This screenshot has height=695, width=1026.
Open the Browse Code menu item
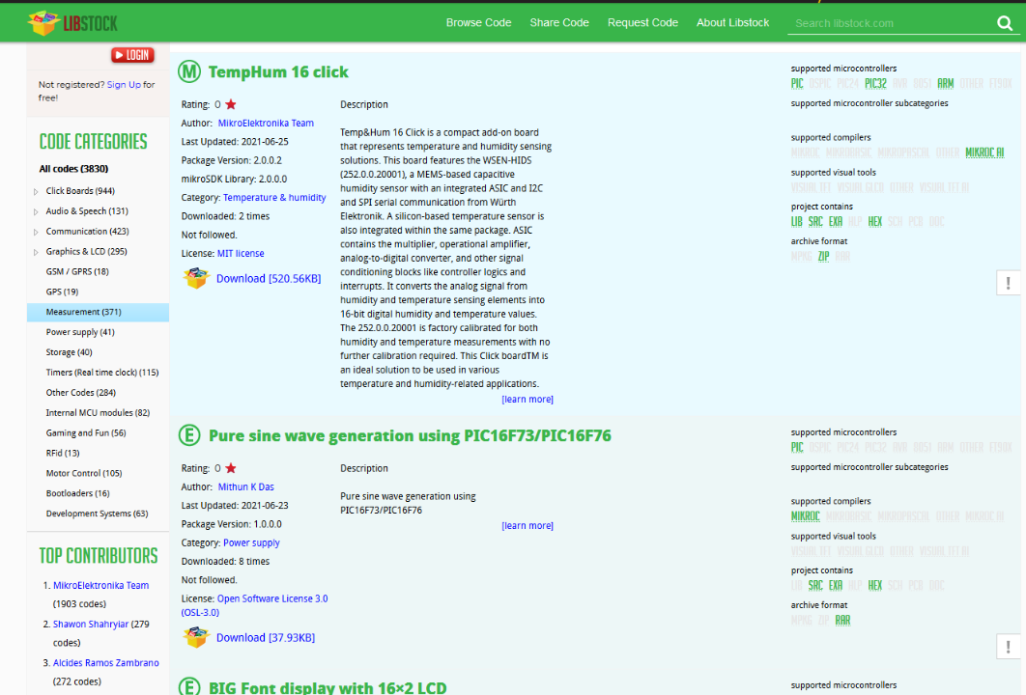coord(478,22)
